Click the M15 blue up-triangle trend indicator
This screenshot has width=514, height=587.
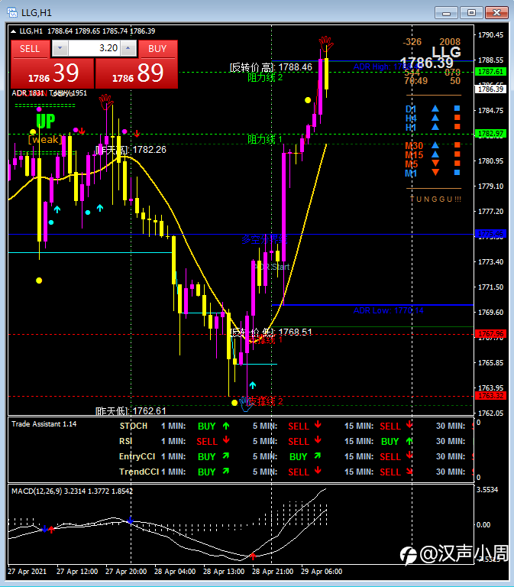pos(435,154)
